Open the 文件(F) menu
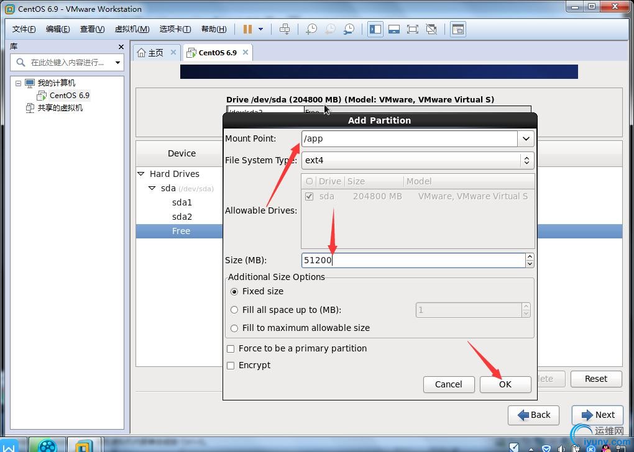 click(24, 29)
